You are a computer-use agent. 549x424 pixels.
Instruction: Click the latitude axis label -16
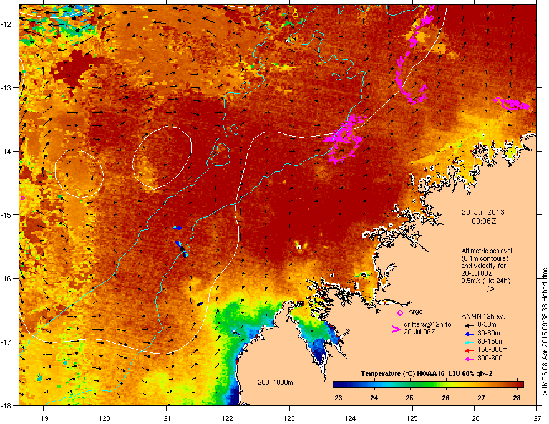click(6, 279)
